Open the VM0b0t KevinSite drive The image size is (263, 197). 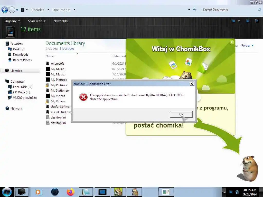point(25,97)
